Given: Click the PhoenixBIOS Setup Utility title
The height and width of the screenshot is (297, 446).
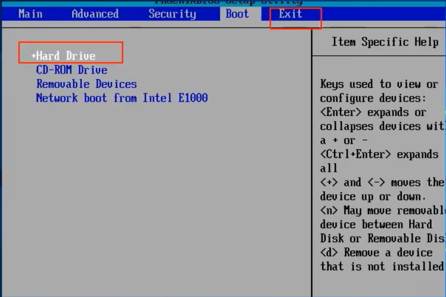Looking at the screenshot, I should [x=228, y=2].
